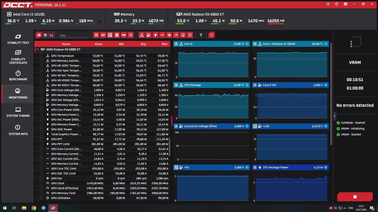
Task: Switch to table-only view icon
Action: point(45,35)
